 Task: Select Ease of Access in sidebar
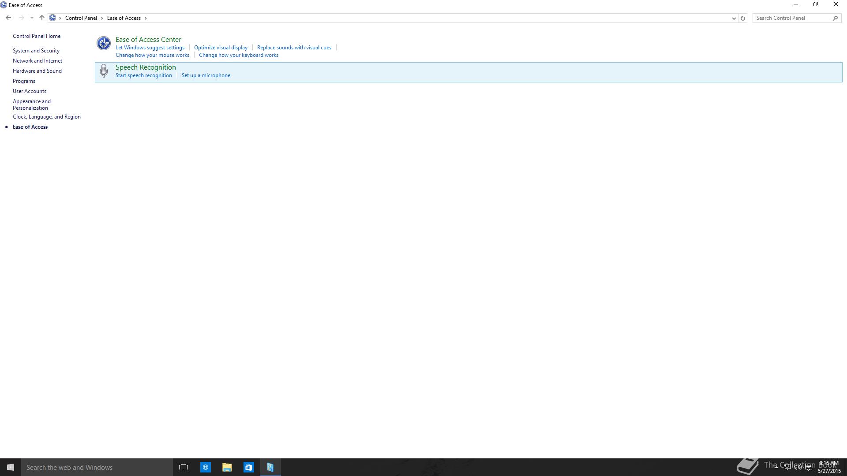(30, 127)
